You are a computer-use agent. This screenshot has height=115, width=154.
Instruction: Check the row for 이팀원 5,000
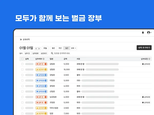click(22, 80)
